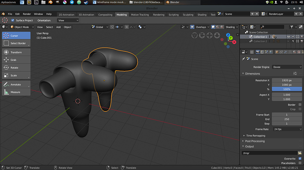
Task: Open the Material properties sphere icon
Action: [x=294, y=52]
